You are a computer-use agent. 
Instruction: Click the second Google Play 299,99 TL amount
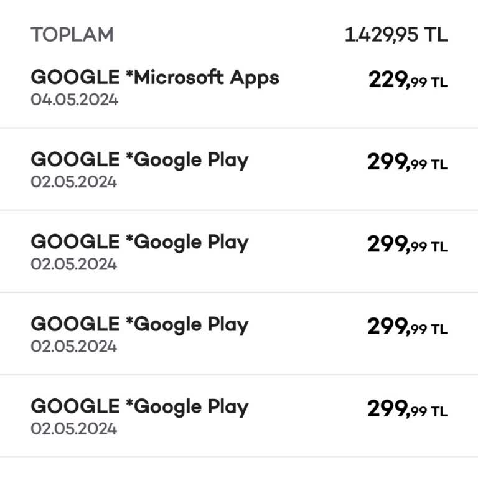pyautogui.click(x=407, y=245)
